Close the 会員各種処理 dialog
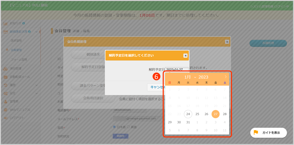The image size is (294, 145). click(x=227, y=42)
